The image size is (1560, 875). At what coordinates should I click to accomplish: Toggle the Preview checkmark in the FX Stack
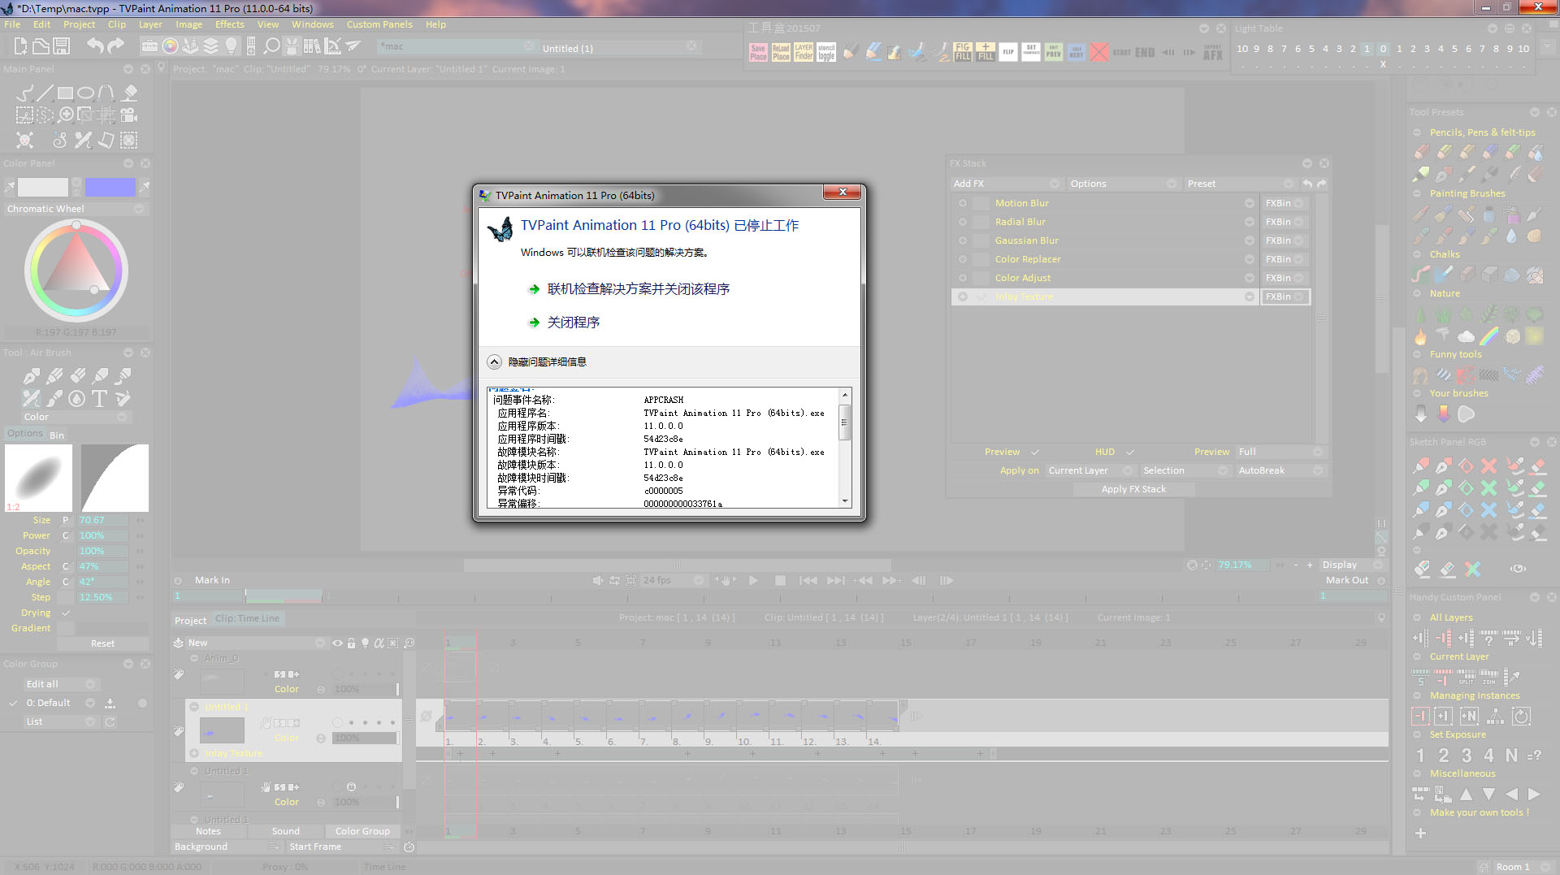pos(1035,452)
